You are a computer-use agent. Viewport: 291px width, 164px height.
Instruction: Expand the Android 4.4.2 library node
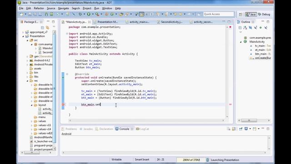tap(27, 61)
